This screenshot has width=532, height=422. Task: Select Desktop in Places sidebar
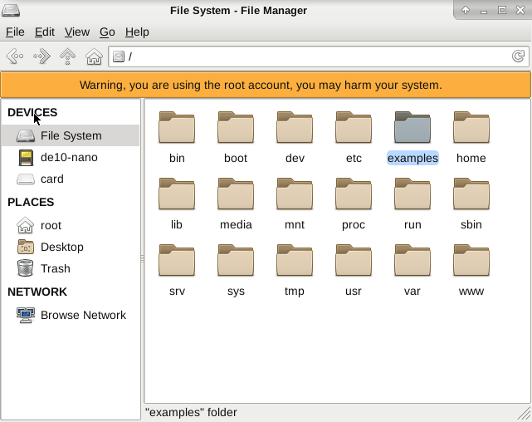(x=61, y=247)
